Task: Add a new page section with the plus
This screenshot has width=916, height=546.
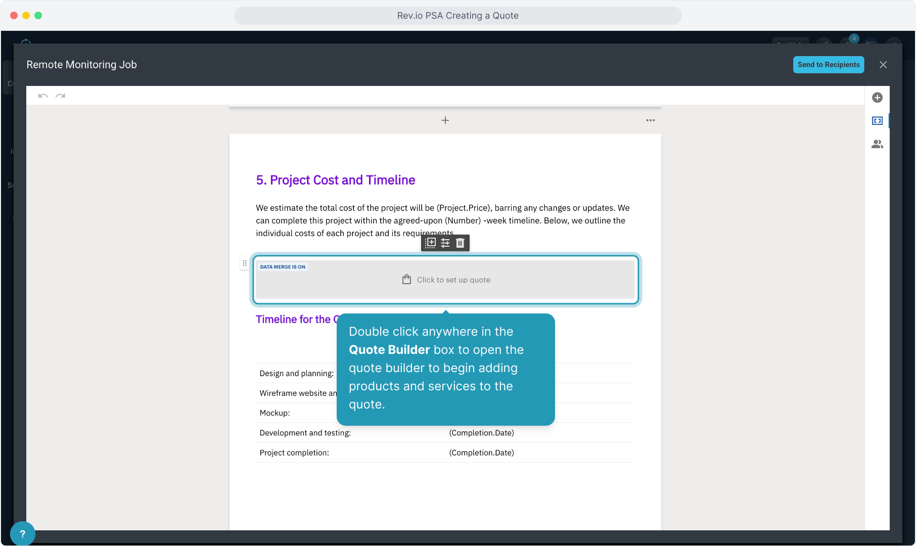Action: tap(445, 120)
